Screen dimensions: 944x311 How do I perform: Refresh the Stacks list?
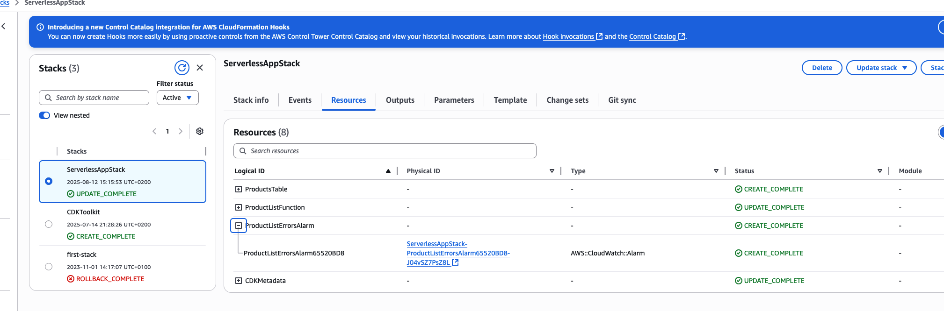tap(182, 68)
